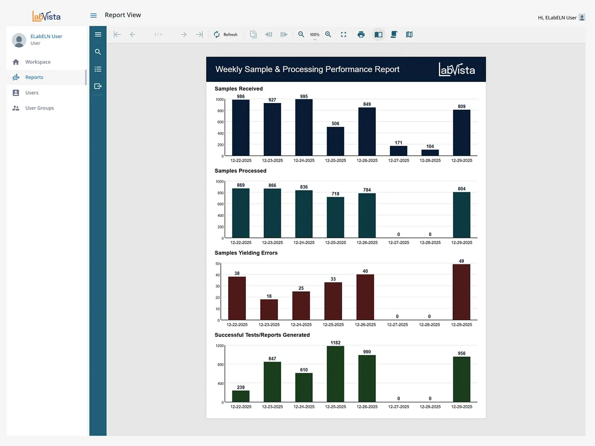Collapse the navigation with top hamburger icon

[93, 15]
